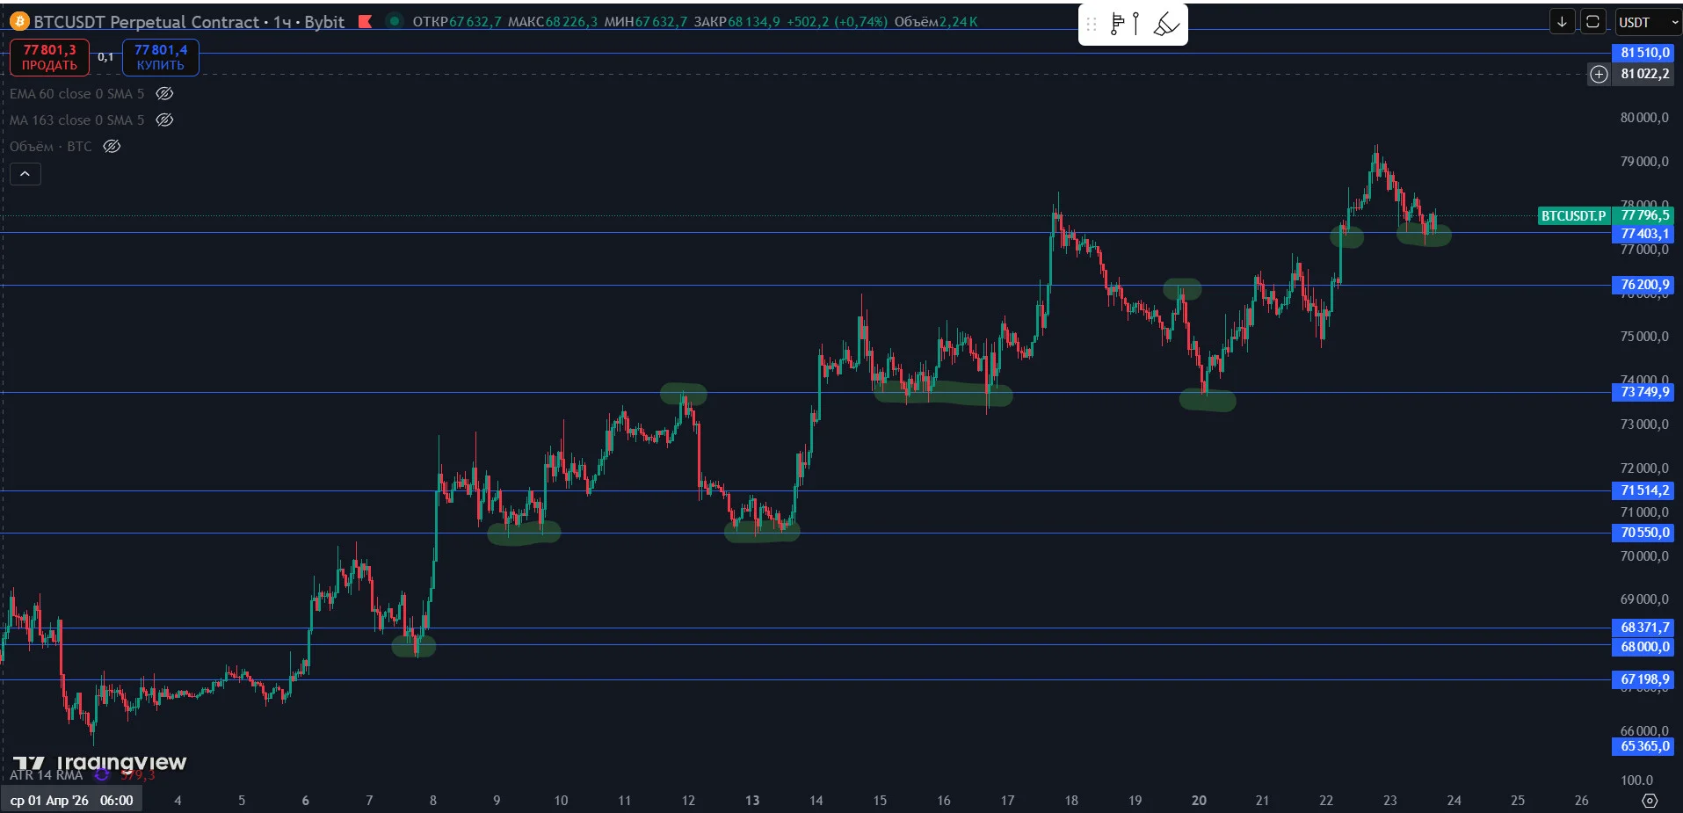
Task: Click the Объём 2,24 K volume readout
Action: (936, 22)
